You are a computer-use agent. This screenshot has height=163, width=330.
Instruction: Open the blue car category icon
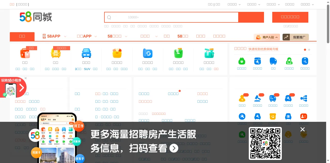click(86, 53)
